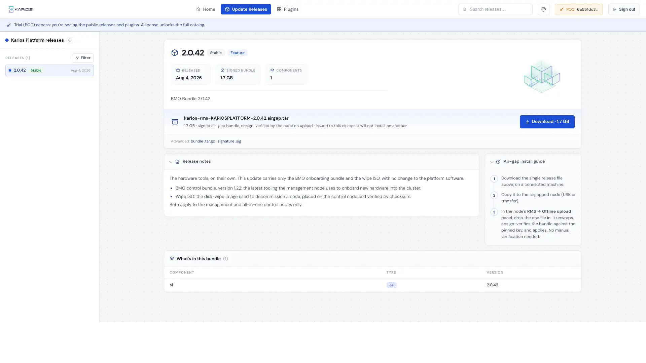Viewport: 646px width, 363px height.
Task: Click the Aug 4, 2026 release date value
Action: pos(189,78)
